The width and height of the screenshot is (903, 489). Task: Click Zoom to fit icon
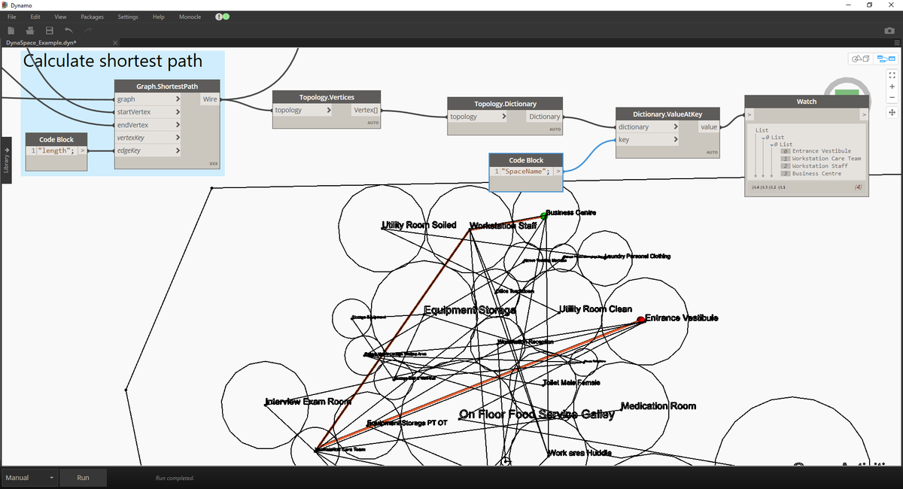click(x=892, y=75)
